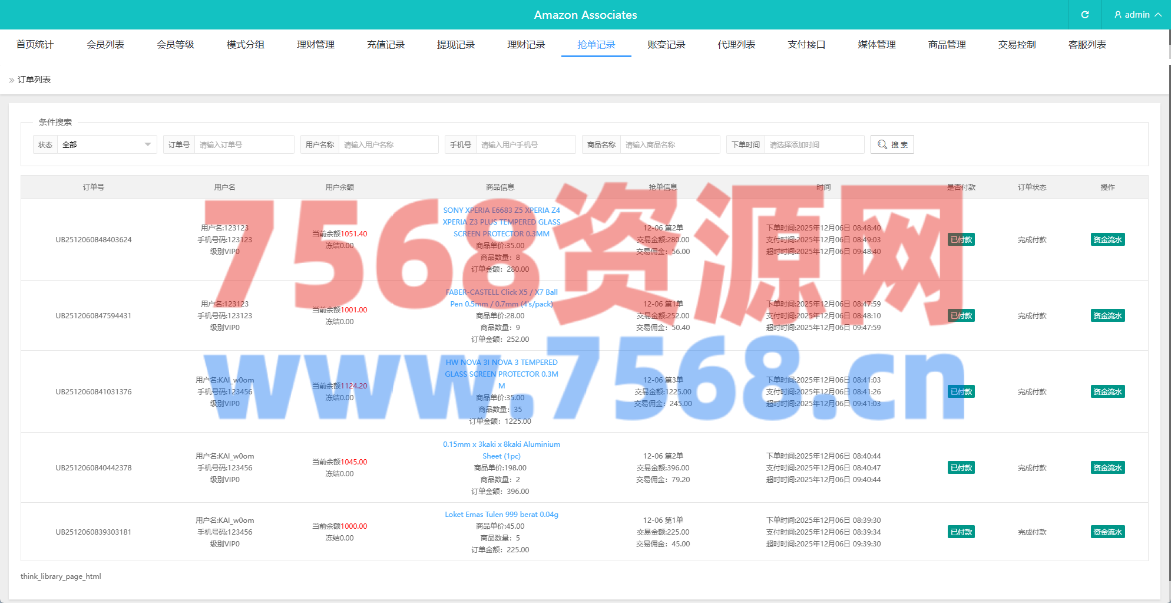Select the 商品管理 menu item
Image resolution: width=1171 pixels, height=603 pixels.
click(x=947, y=45)
